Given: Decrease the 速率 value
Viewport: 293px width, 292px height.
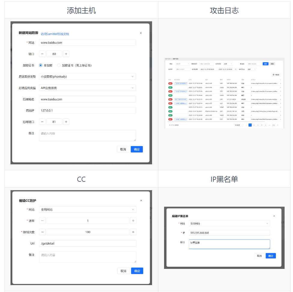Looking at the screenshot, I should (42, 221).
